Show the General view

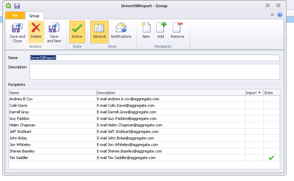pyautogui.click(x=99, y=32)
